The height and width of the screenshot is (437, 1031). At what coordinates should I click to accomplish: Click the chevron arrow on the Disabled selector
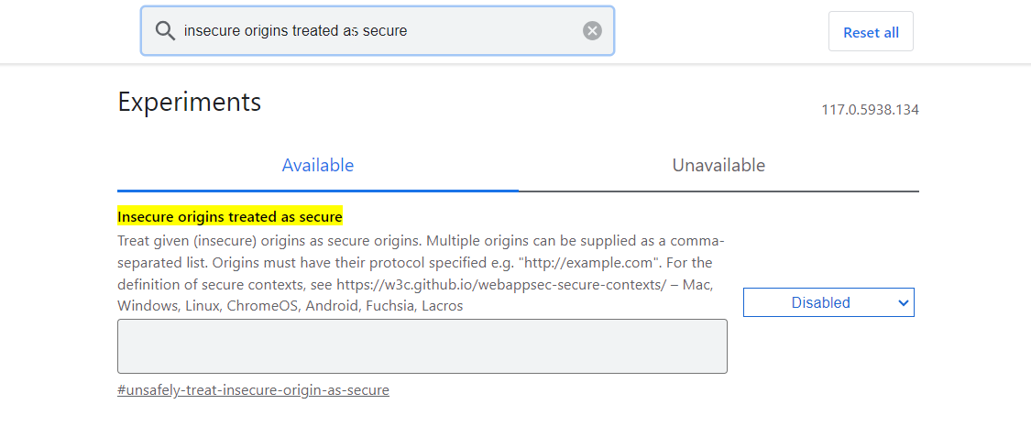[x=904, y=302]
